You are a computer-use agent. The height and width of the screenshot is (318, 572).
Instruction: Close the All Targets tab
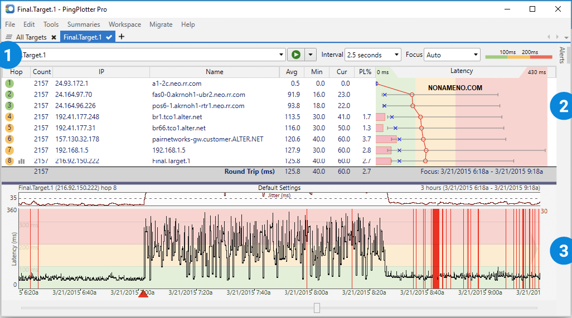tap(54, 37)
